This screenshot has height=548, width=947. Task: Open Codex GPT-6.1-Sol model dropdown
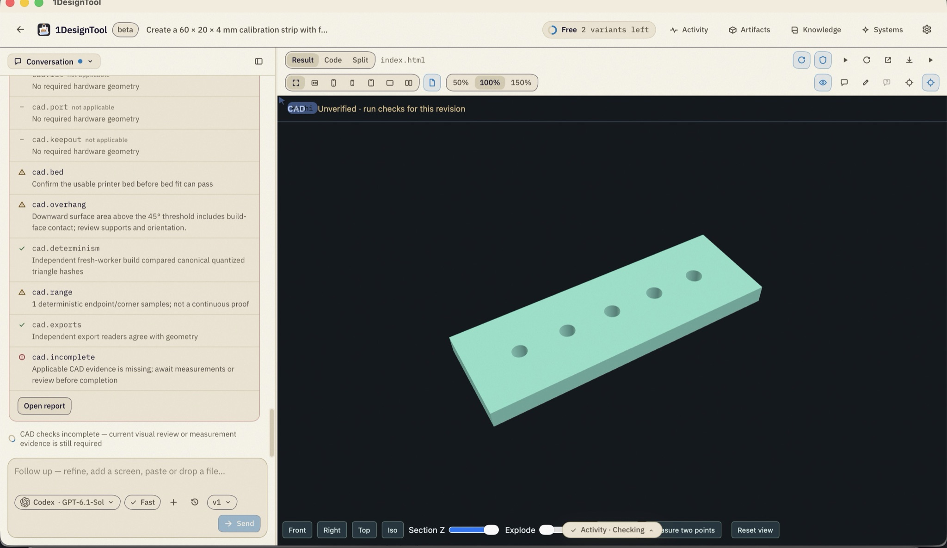point(68,502)
